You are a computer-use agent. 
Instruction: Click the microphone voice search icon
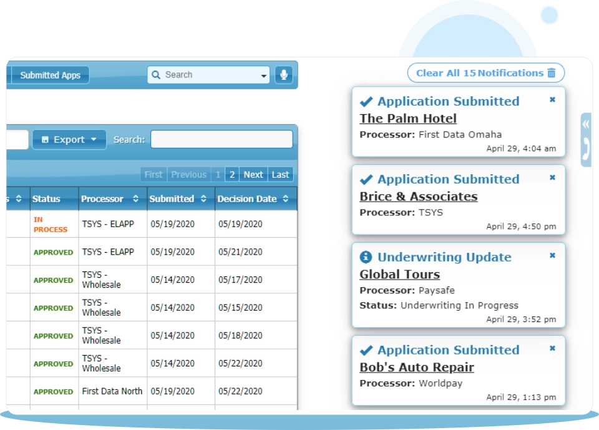click(x=283, y=74)
